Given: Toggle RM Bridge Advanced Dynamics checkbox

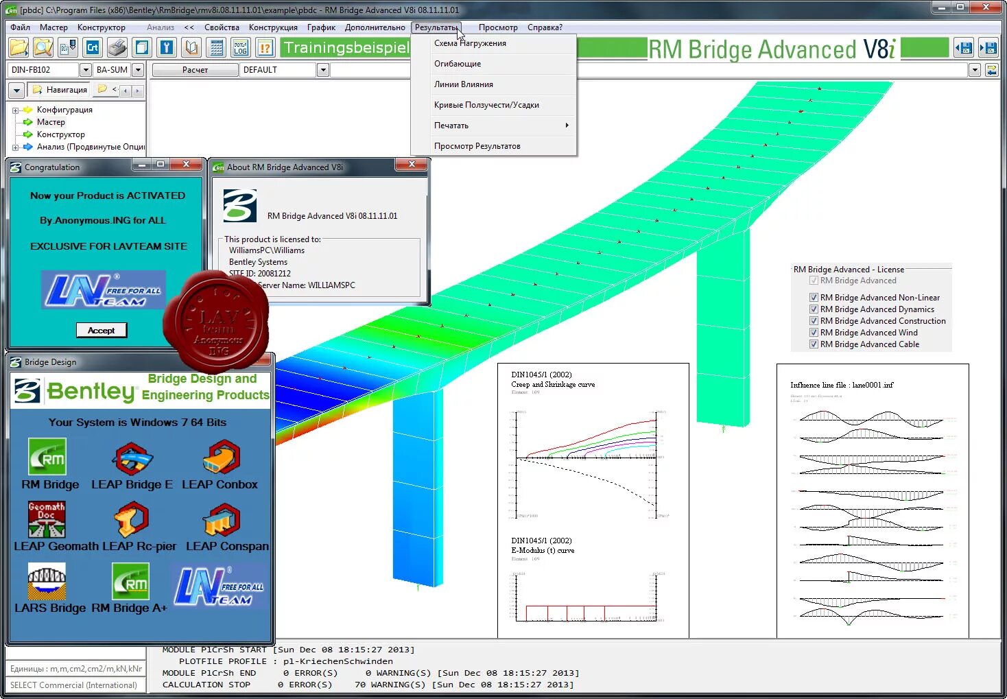Looking at the screenshot, I should tap(814, 309).
